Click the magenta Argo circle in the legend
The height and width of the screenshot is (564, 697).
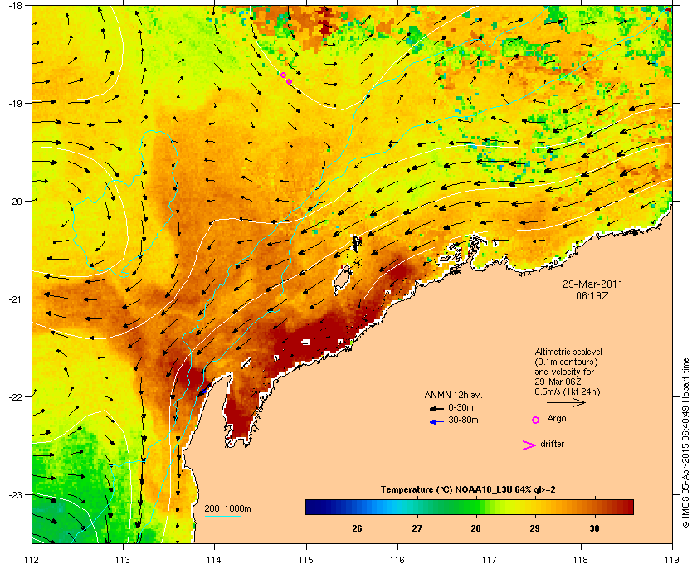coord(536,420)
